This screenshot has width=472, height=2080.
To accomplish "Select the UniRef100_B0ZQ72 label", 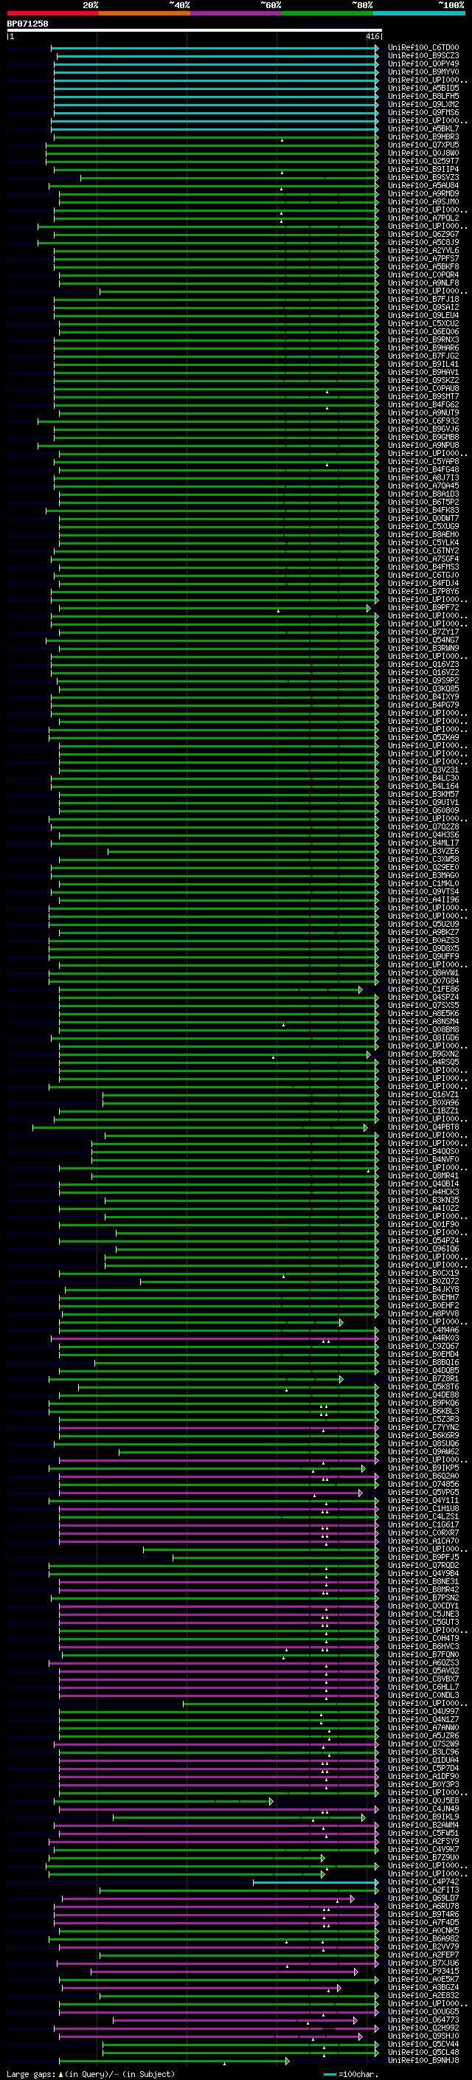I will (x=423, y=1282).
